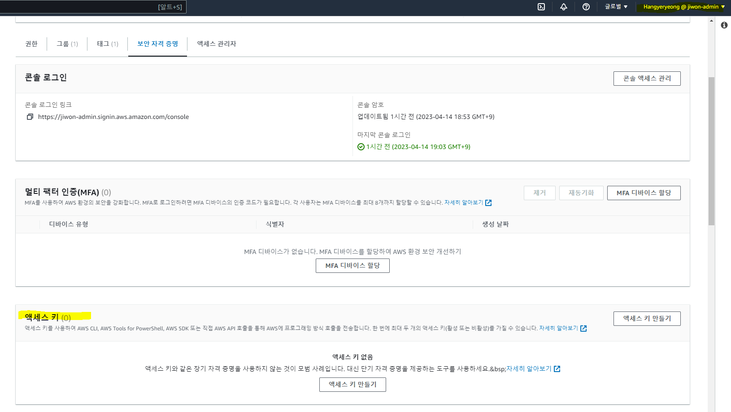Screen dimensions: 731x412
Task: Click the 콘솔 암호 updated time text
Action: click(426, 117)
